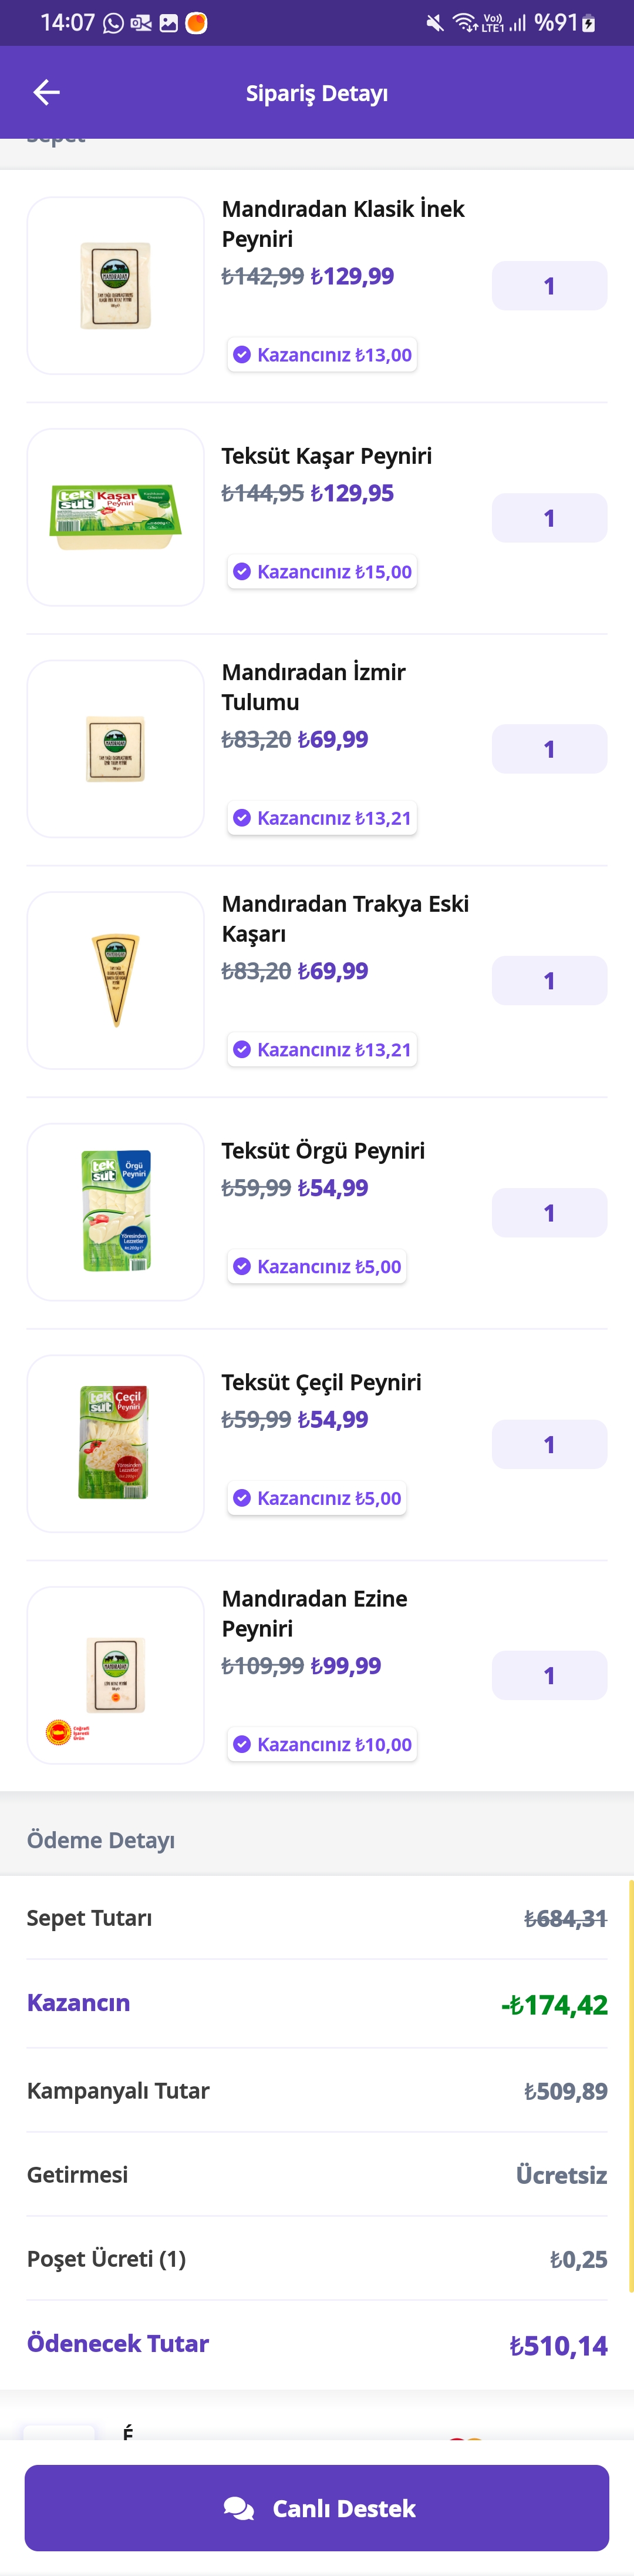Open the Teksüt Çeçil Peyniri thumbnail
The width and height of the screenshot is (634, 2576).
tap(116, 1443)
